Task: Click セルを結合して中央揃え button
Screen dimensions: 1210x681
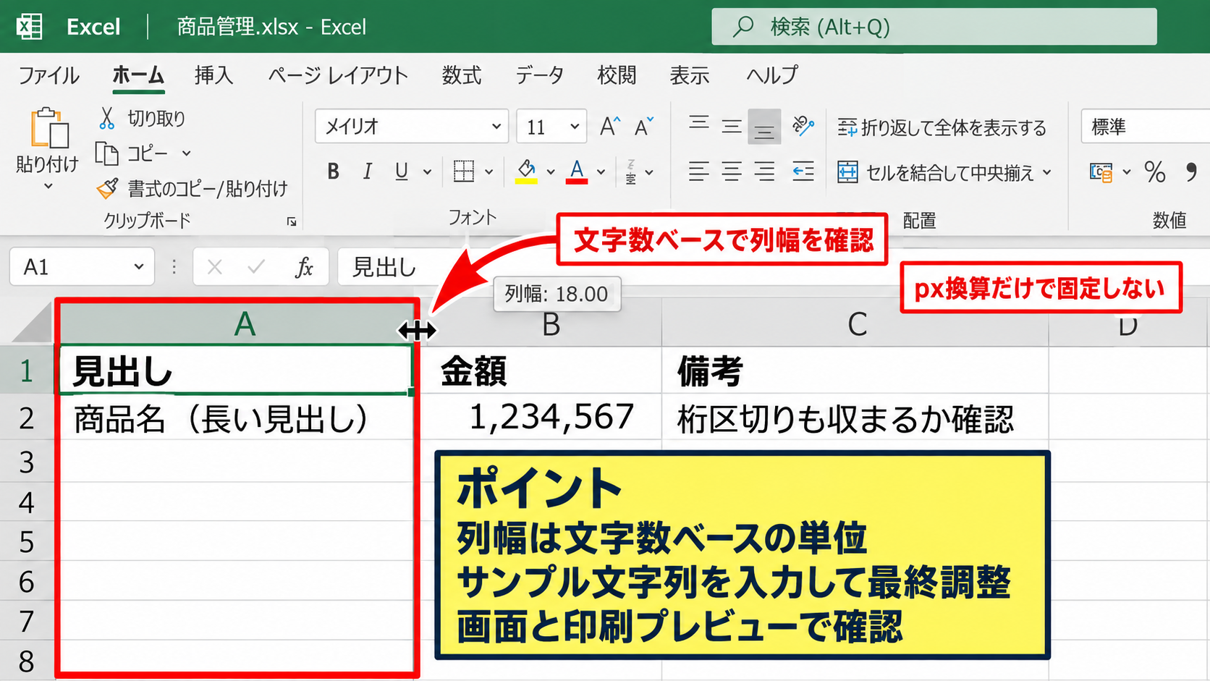Action: pyautogui.click(x=936, y=172)
